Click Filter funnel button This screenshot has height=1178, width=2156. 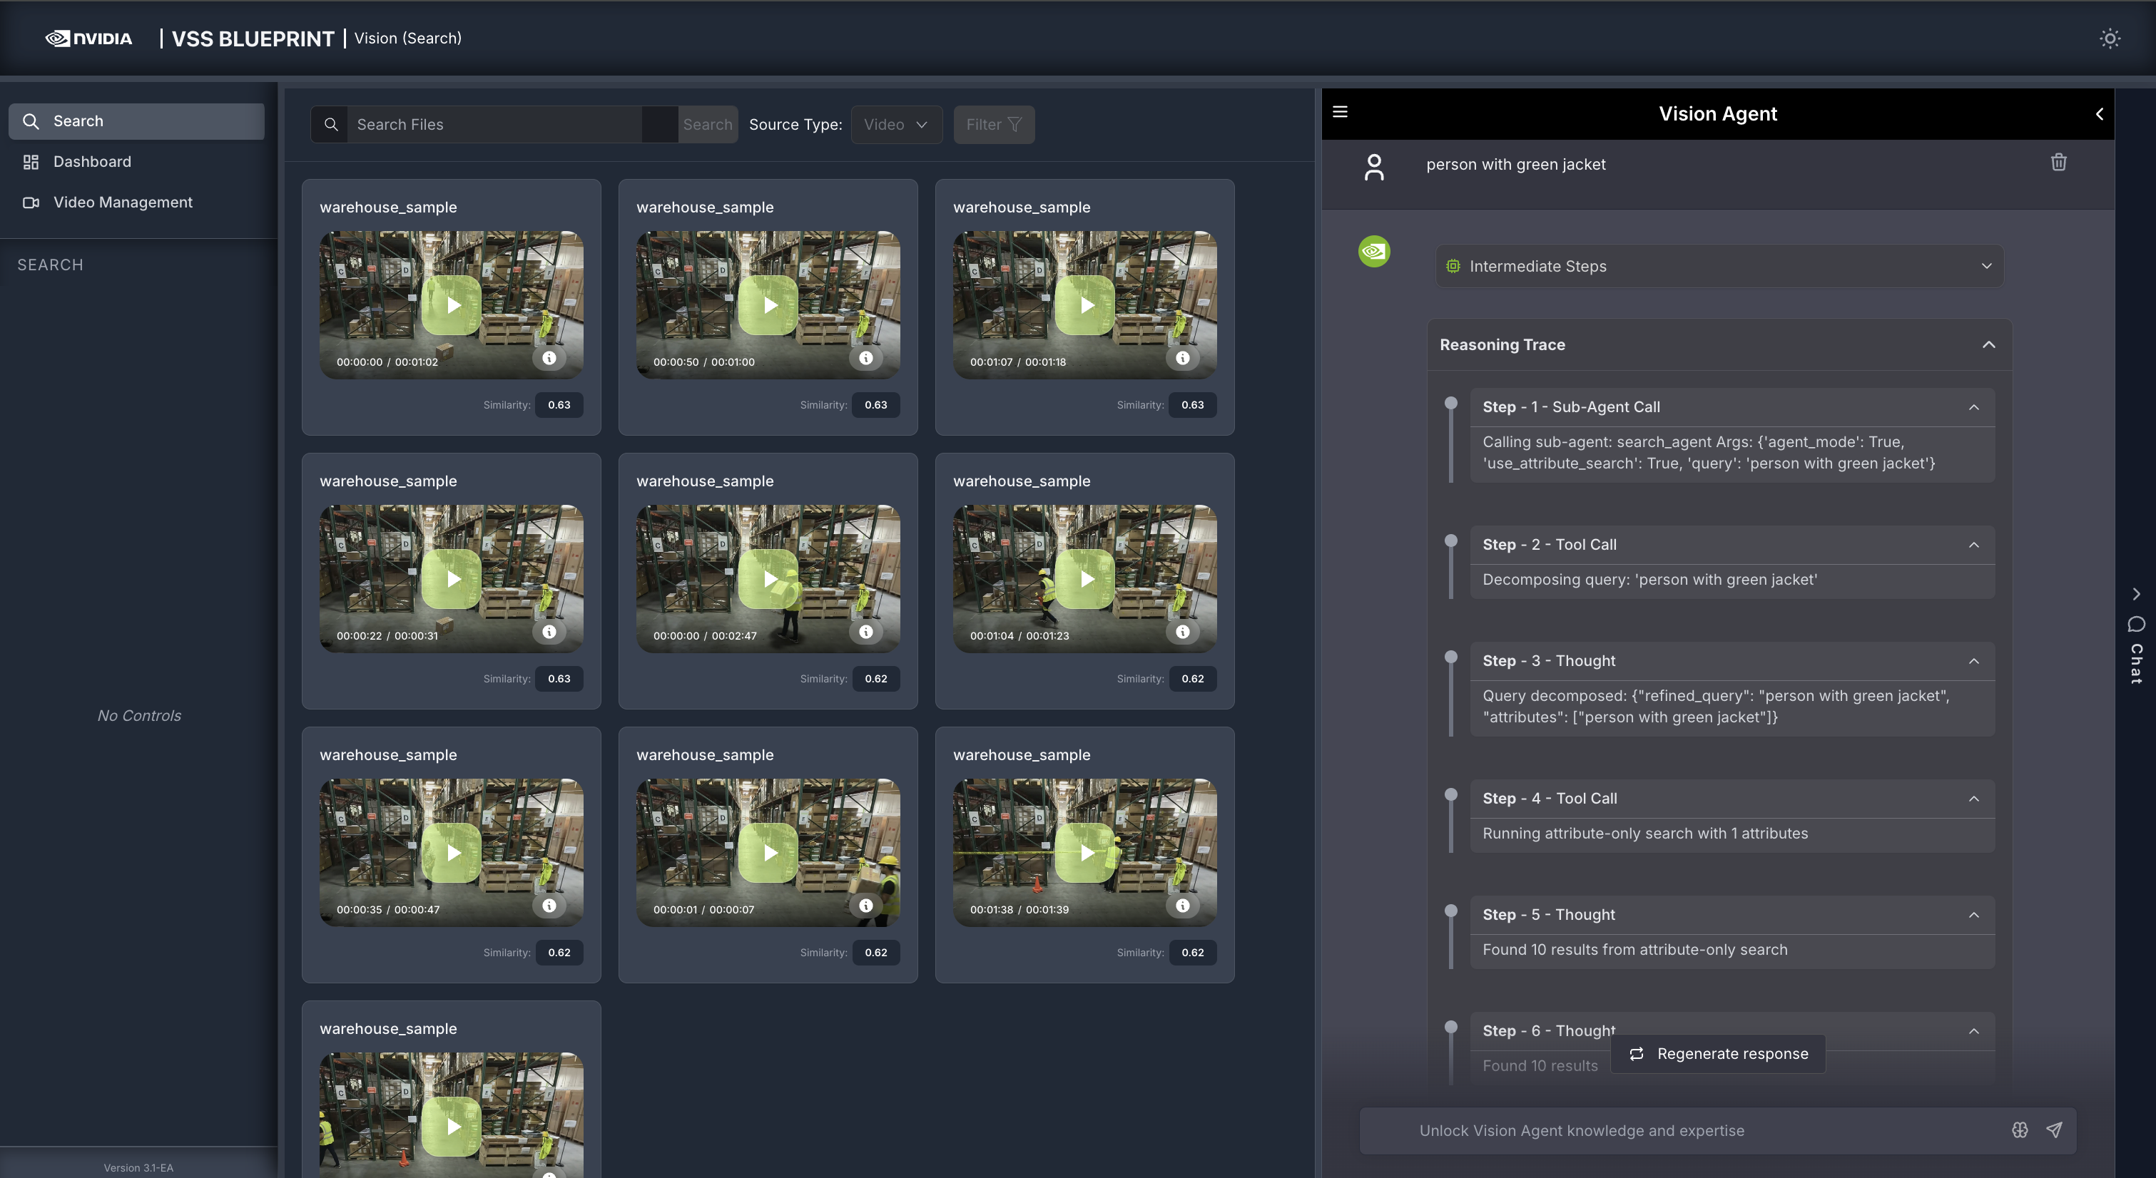pos(994,125)
